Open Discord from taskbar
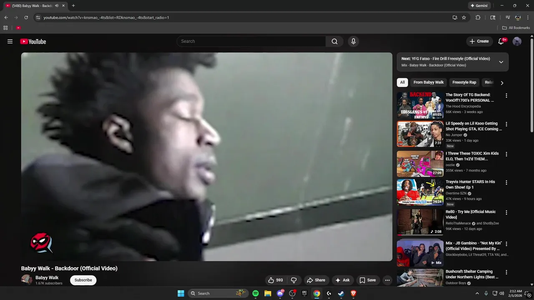This screenshot has width=534, height=300. coord(280,293)
